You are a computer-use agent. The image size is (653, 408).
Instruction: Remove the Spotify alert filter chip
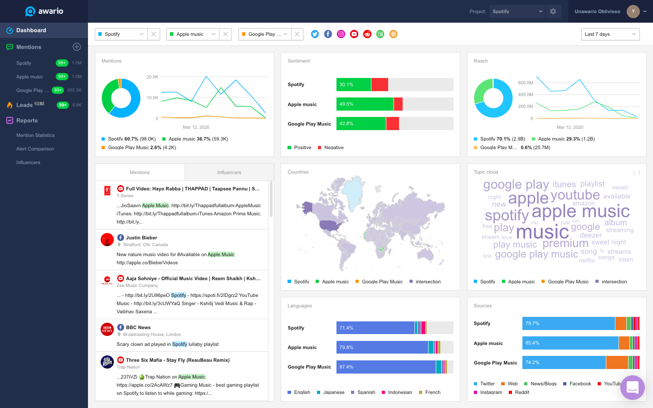pos(154,34)
